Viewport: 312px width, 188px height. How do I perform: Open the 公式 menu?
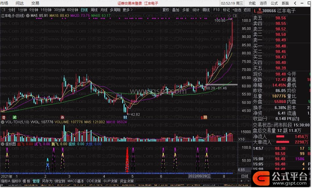[x=274, y=3]
